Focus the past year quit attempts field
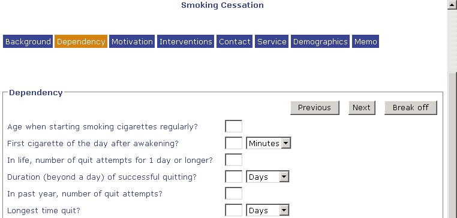 [x=233, y=193]
